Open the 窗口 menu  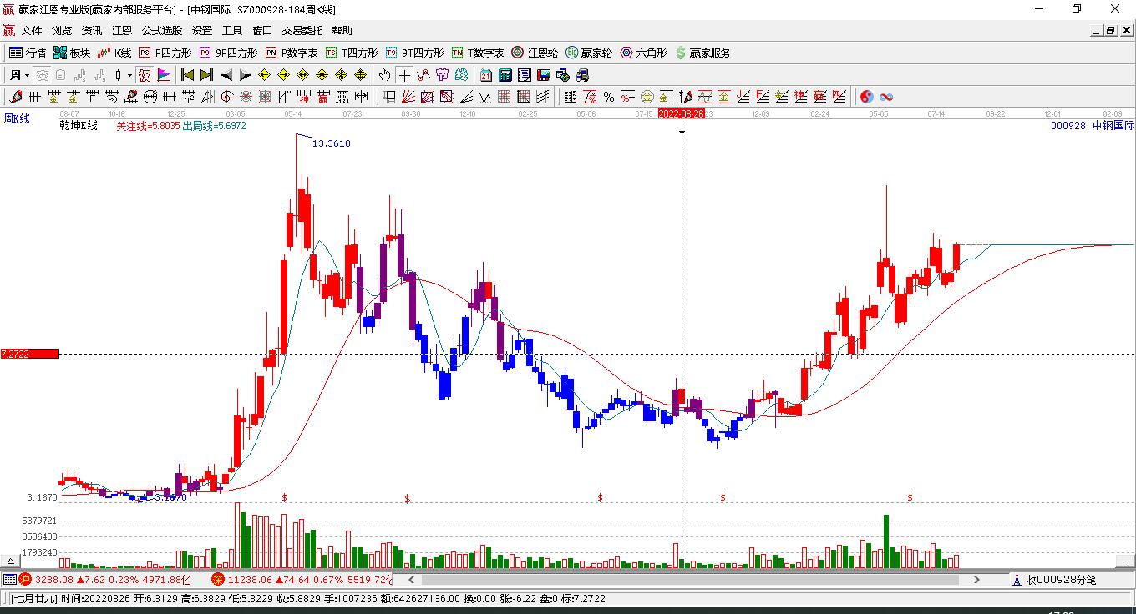[262, 30]
